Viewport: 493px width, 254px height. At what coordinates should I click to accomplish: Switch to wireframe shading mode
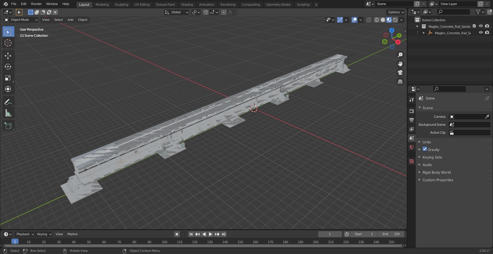click(x=376, y=20)
